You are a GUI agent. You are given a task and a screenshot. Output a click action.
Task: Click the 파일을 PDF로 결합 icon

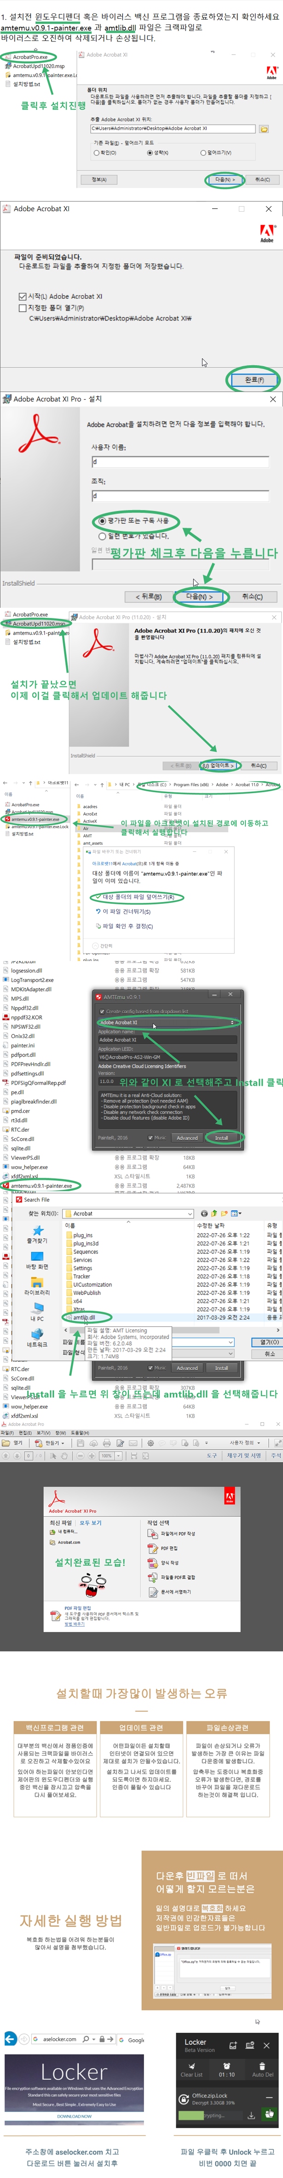pyautogui.click(x=153, y=1578)
